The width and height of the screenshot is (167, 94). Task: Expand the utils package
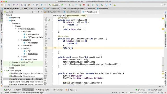[19, 57]
